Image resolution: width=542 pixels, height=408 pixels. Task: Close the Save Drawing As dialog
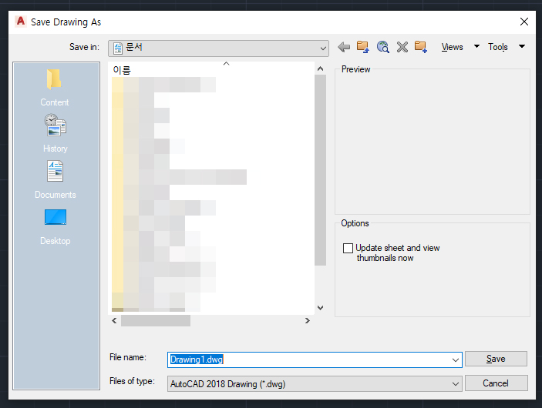point(524,22)
